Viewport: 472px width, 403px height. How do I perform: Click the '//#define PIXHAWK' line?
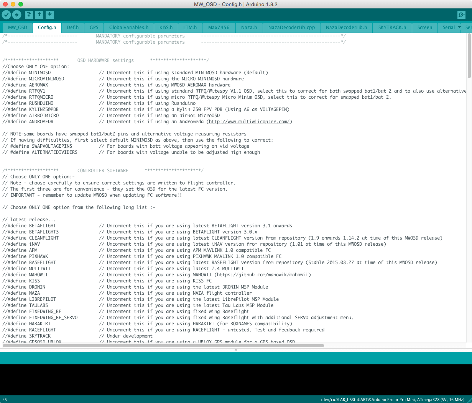[x=142, y=256]
